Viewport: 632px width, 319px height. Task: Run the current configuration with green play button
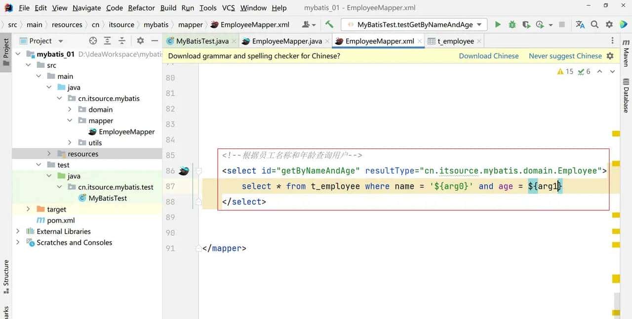pos(498,24)
